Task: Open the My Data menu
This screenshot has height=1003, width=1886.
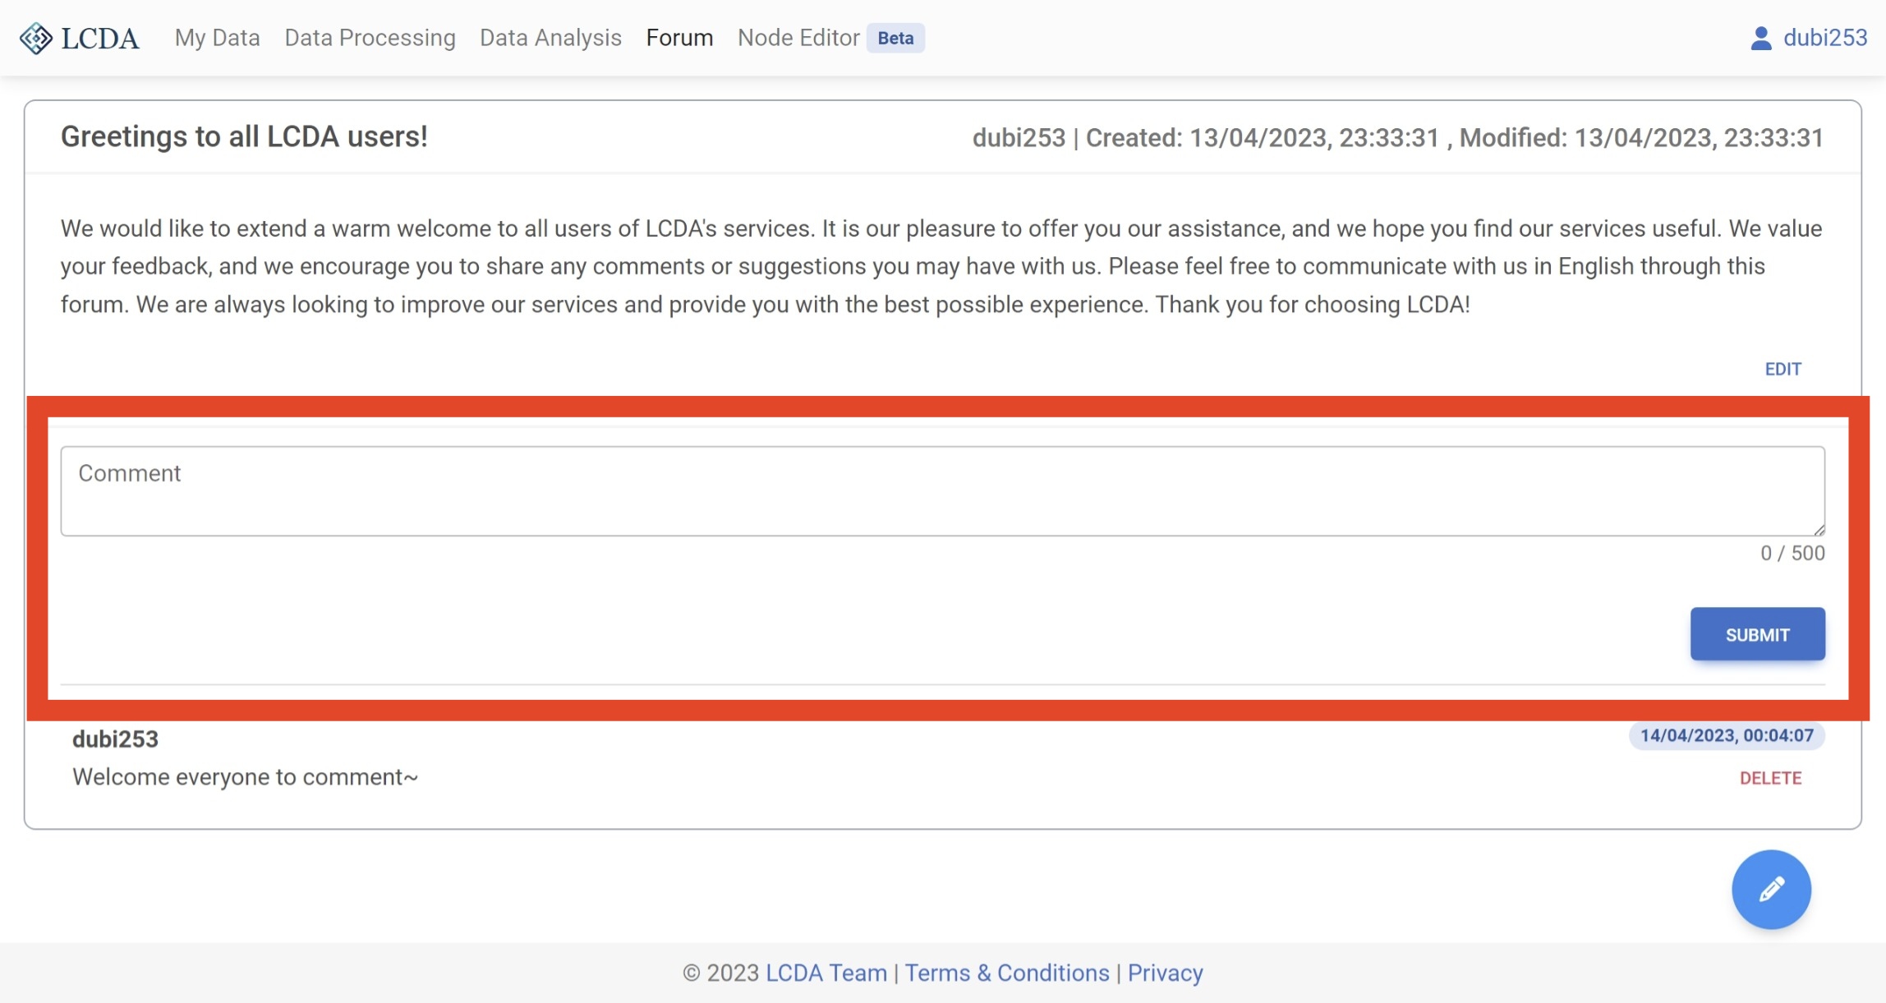Action: click(x=217, y=38)
